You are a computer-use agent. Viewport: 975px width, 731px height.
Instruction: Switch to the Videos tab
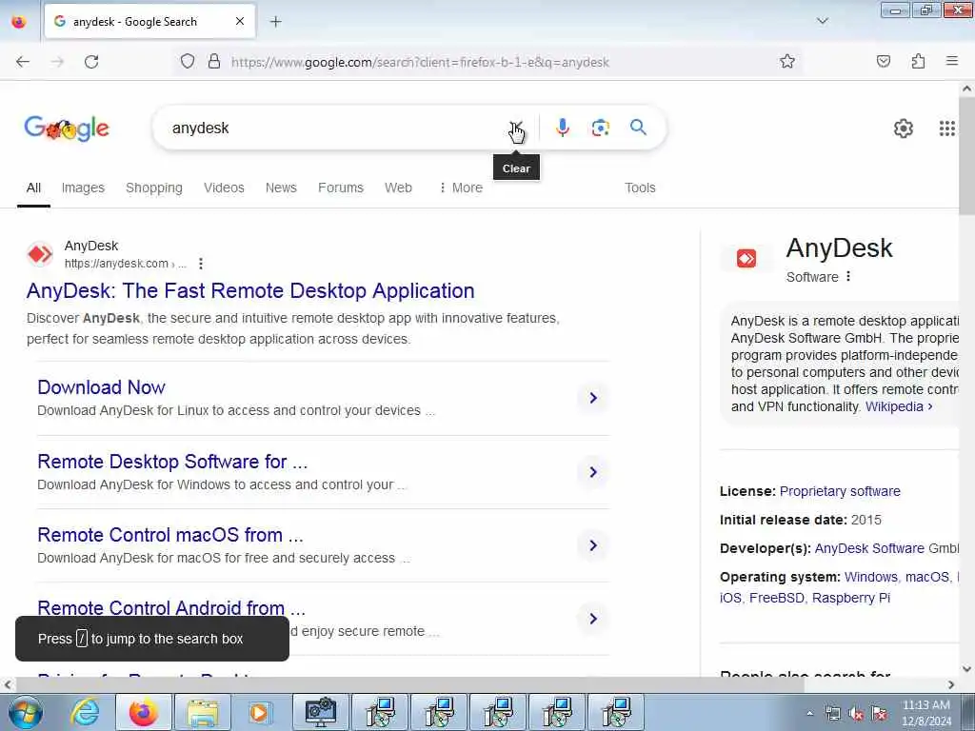tap(224, 188)
